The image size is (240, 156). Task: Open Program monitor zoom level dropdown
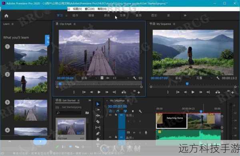pos(183,78)
